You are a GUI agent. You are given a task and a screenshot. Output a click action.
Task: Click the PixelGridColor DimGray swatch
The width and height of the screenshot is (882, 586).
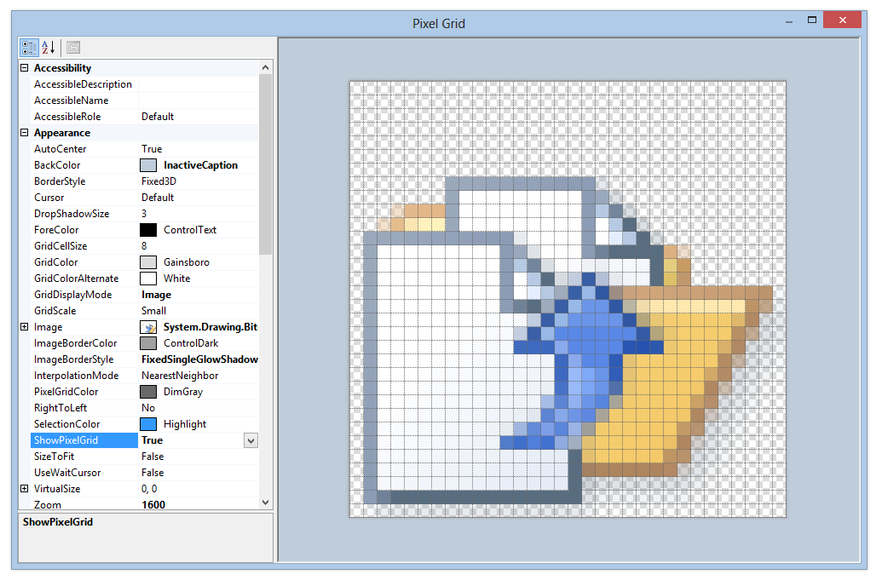[x=148, y=392]
